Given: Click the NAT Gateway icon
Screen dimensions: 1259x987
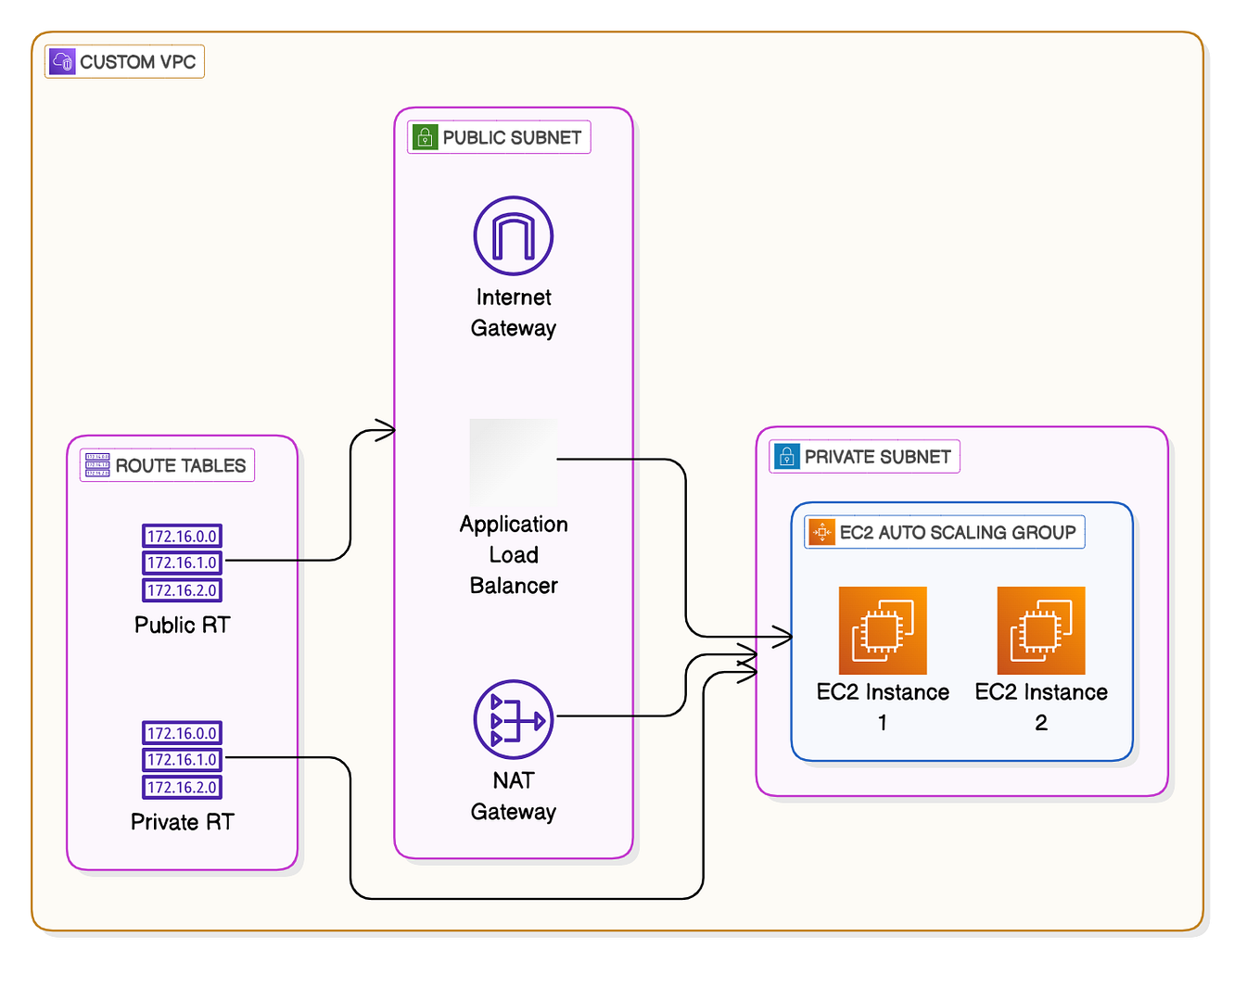Looking at the screenshot, I should click(513, 719).
